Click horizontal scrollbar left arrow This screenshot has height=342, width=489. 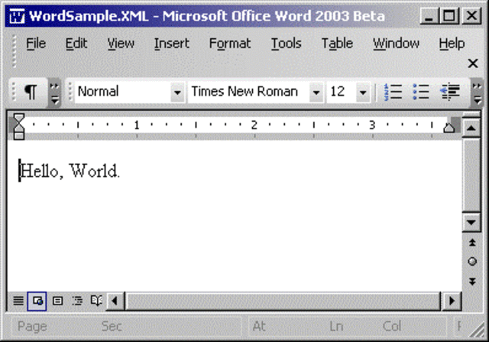click(x=115, y=301)
